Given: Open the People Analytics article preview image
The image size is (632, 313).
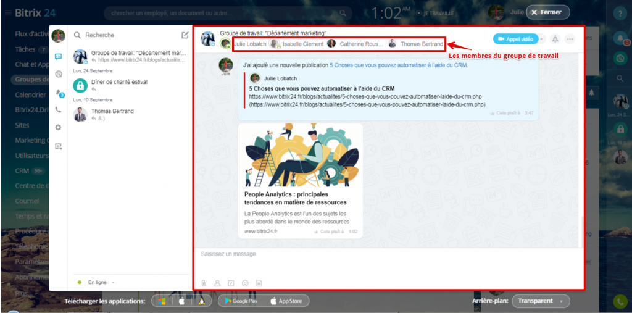Looking at the screenshot, I should (x=301, y=156).
